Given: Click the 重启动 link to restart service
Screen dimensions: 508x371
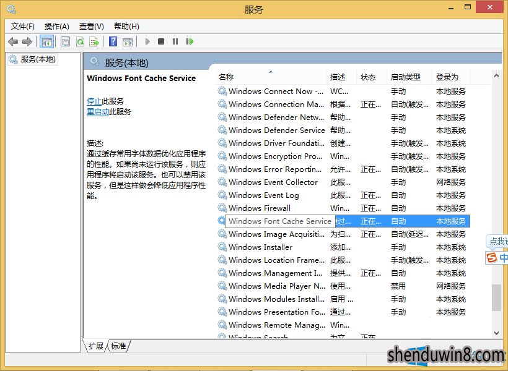Looking at the screenshot, I should 98,112.
